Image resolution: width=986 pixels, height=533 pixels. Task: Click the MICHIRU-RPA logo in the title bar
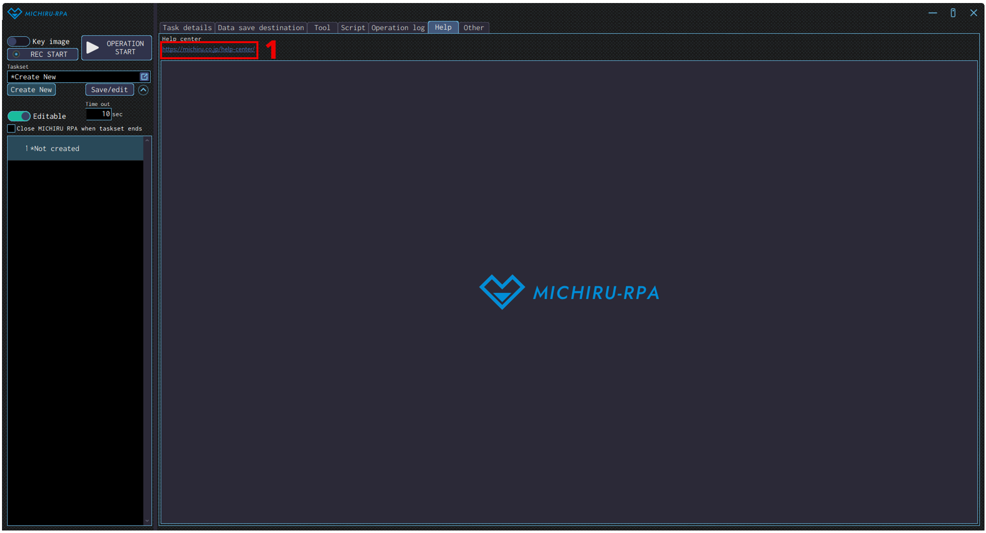point(38,13)
